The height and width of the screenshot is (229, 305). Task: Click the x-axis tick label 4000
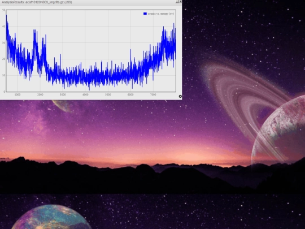[85, 94]
